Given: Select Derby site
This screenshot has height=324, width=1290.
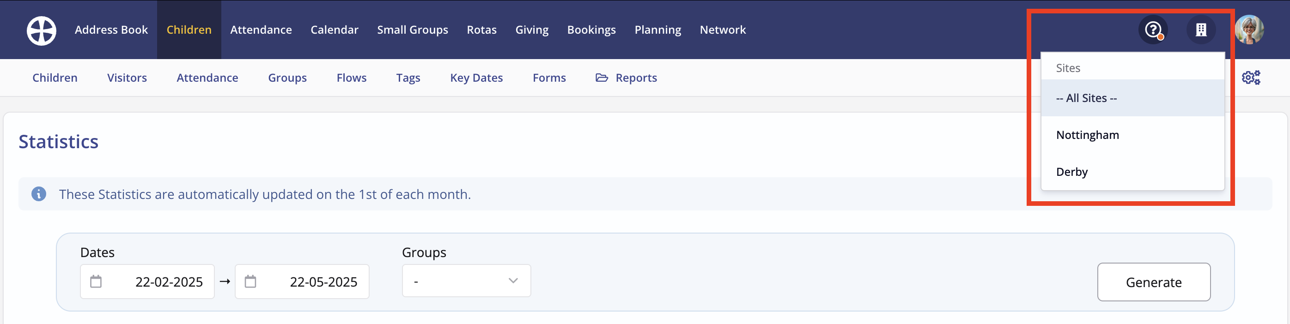Looking at the screenshot, I should tap(1132, 172).
